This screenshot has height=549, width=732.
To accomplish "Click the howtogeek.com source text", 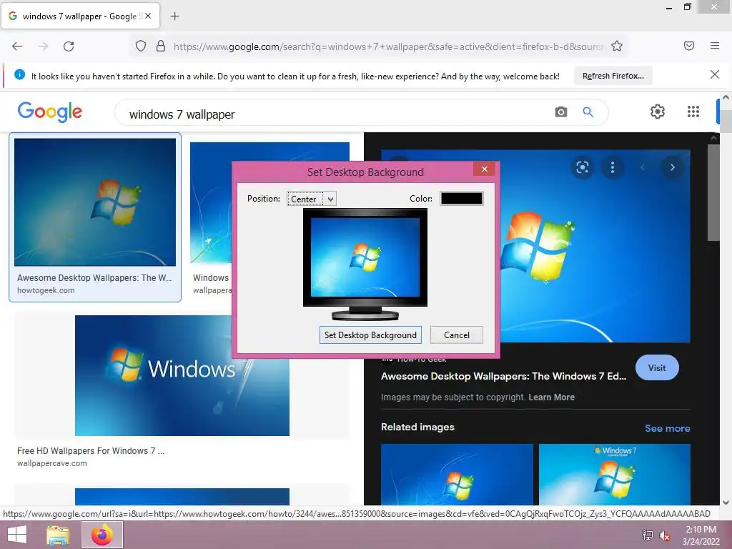I will tap(46, 290).
